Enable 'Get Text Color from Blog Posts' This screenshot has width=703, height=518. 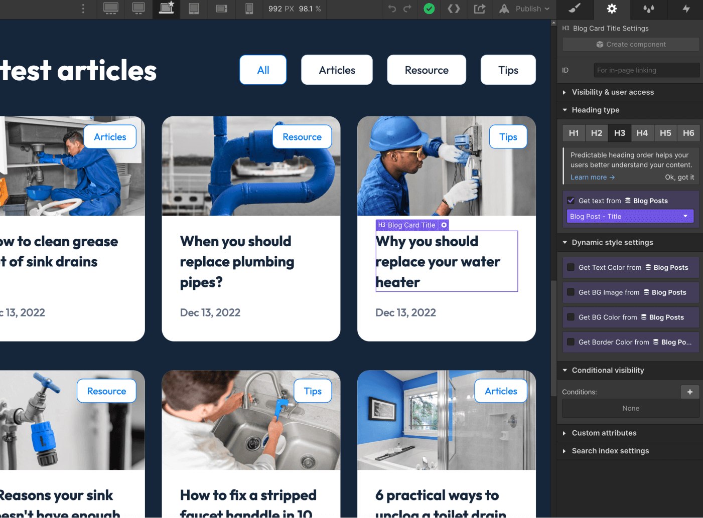pyautogui.click(x=571, y=267)
